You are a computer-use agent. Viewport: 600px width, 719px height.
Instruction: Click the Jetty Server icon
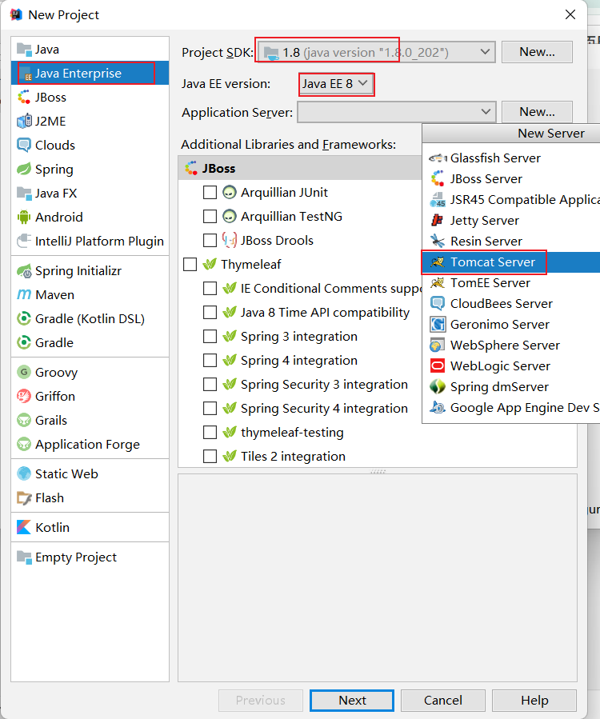tap(438, 221)
